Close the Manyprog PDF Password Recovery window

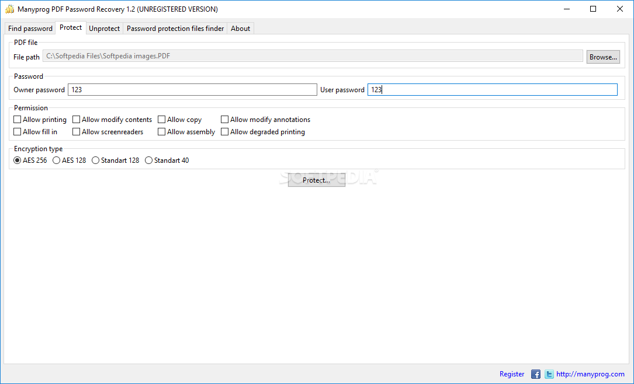[x=620, y=9]
